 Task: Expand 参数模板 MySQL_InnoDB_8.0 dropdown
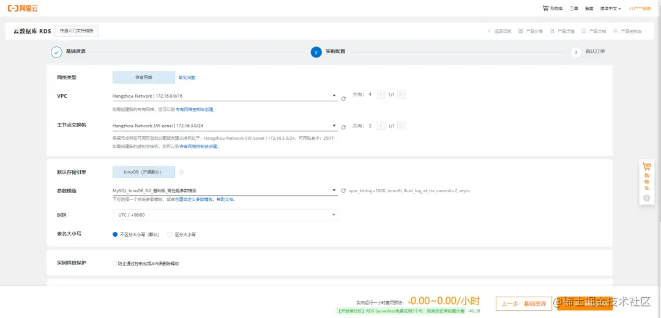tap(225, 190)
